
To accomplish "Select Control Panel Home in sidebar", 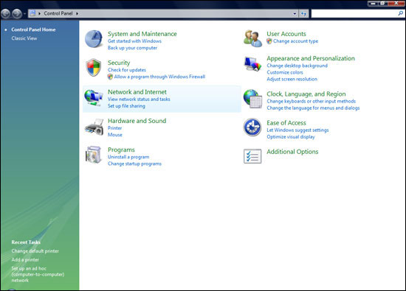I will tap(33, 29).
